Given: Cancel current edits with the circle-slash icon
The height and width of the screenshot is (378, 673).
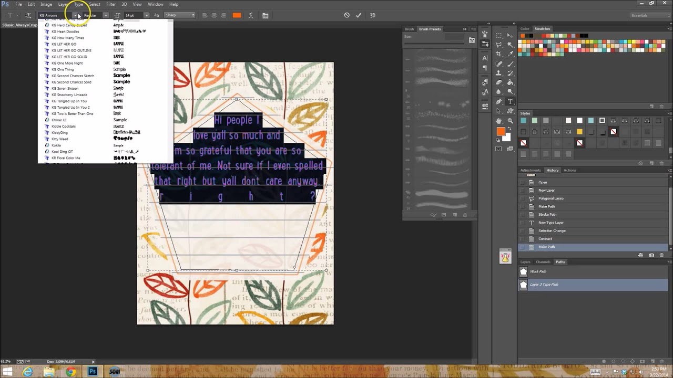Looking at the screenshot, I should click(346, 15).
